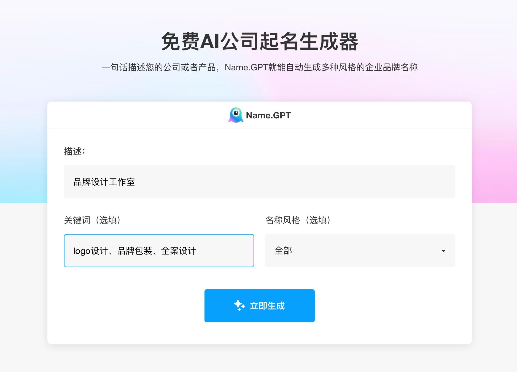Click the 描述： field label
Image resolution: width=517 pixels, height=372 pixels.
point(75,152)
